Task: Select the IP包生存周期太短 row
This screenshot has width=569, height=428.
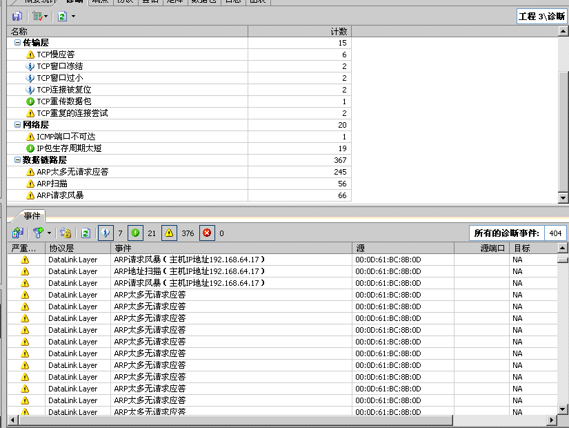Action: (179, 148)
